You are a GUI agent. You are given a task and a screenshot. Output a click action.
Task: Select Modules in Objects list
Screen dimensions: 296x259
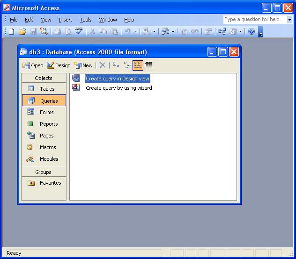pyautogui.click(x=44, y=159)
